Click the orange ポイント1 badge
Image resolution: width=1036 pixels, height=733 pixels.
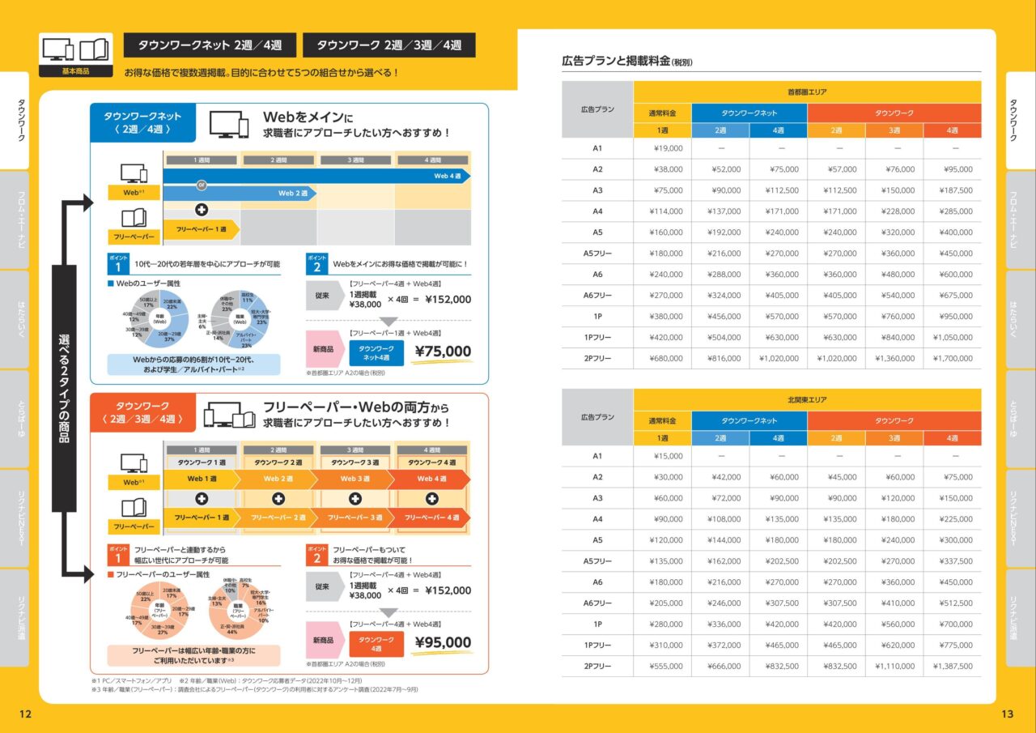117,554
